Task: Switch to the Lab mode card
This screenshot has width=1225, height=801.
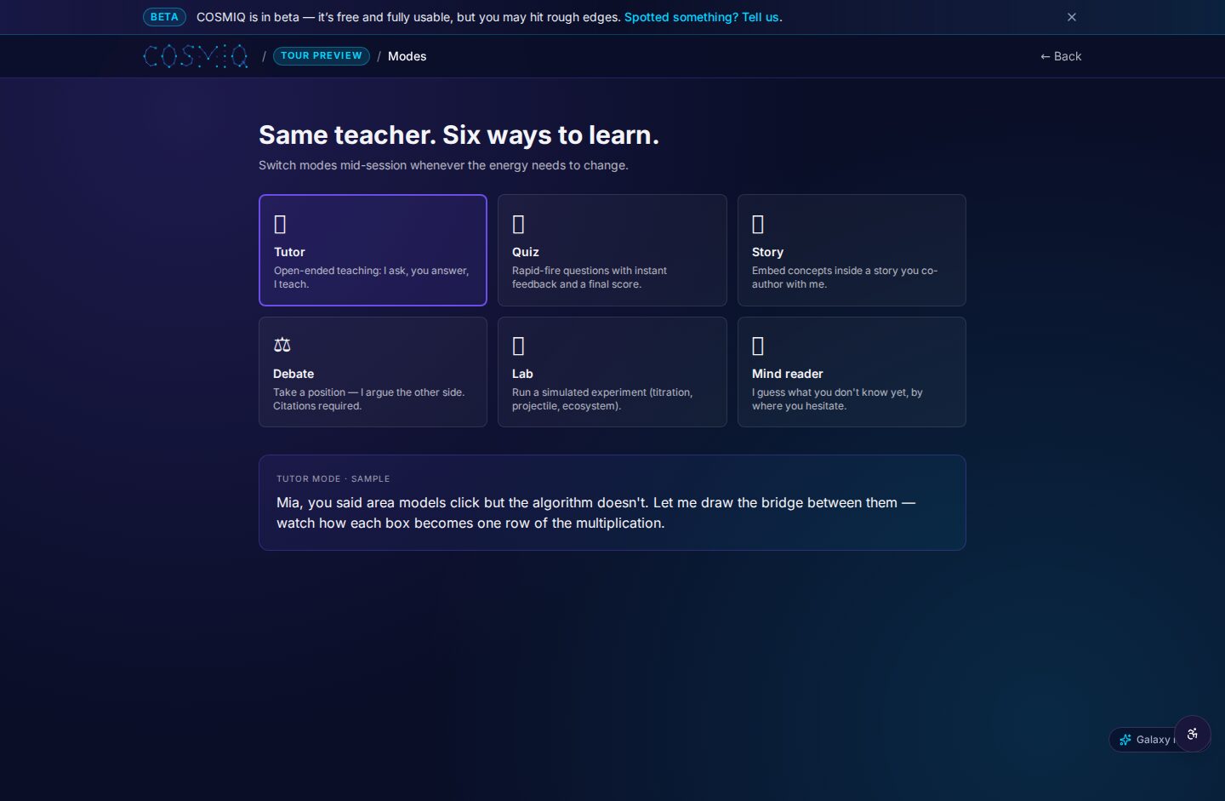Action: click(612, 372)
